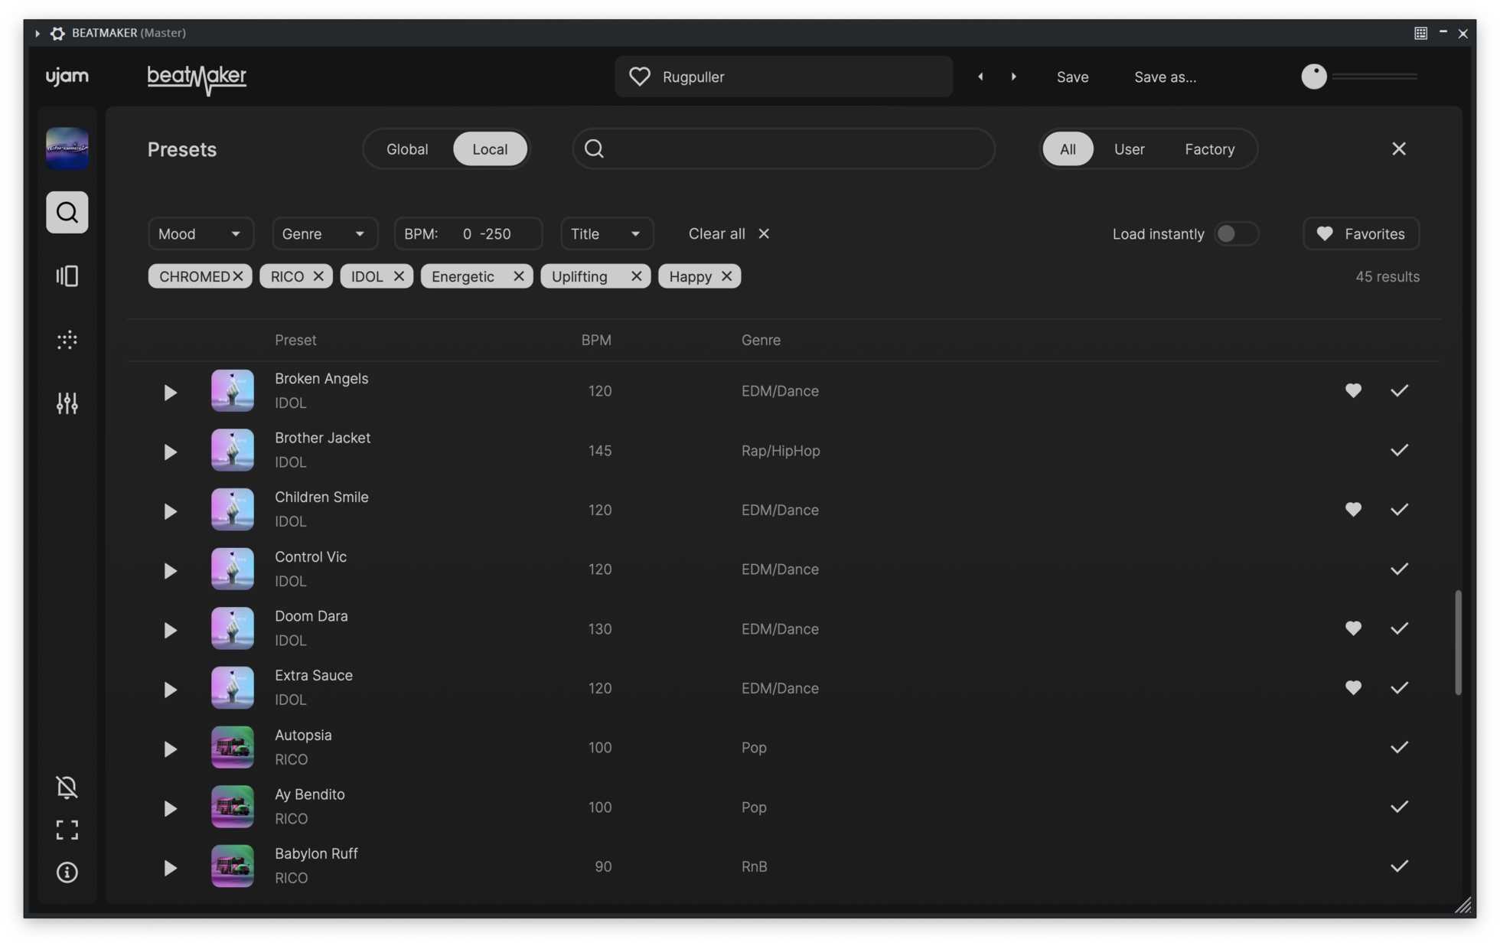This screenshot has height=946, width=1500.
Task: Unfavorite Extra Sauce heart
Action: (1353, 687)
